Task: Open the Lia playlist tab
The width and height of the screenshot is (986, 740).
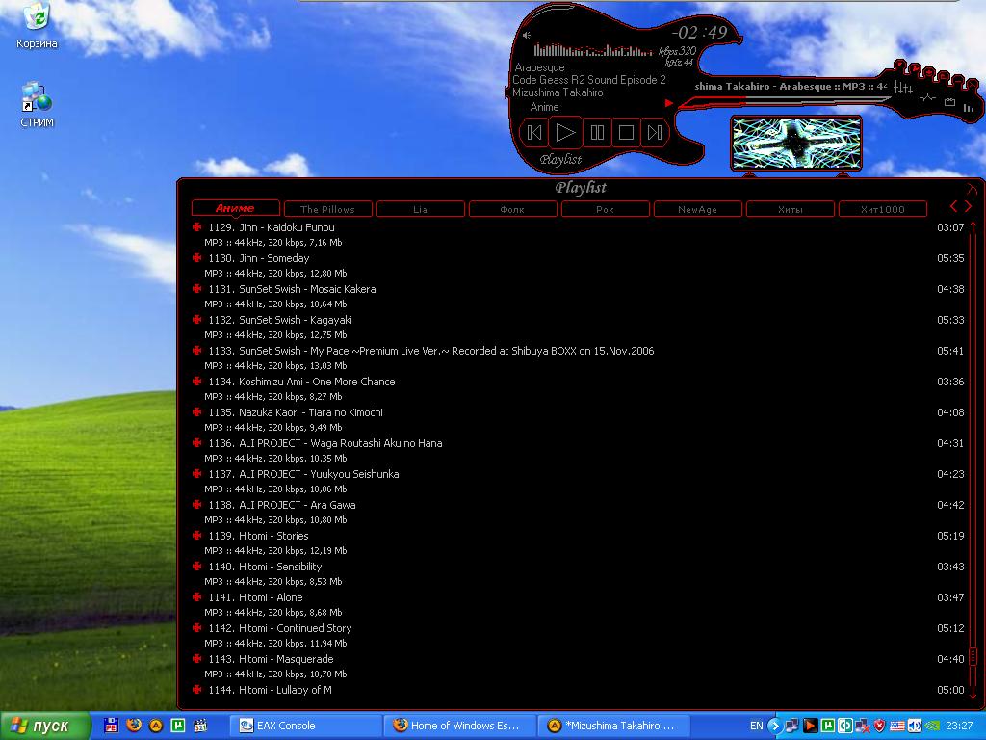Action: [420, 209]
